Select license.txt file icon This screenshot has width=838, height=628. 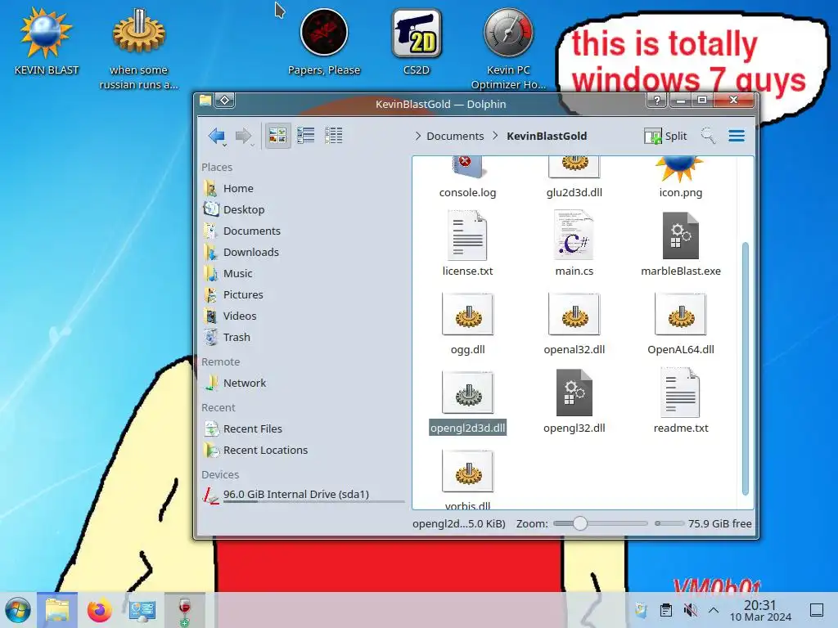(467, 235)
